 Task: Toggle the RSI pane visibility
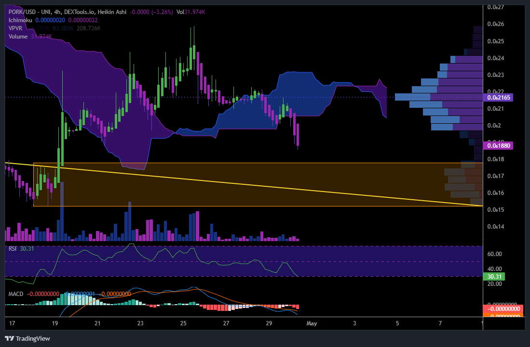point(13,249)
